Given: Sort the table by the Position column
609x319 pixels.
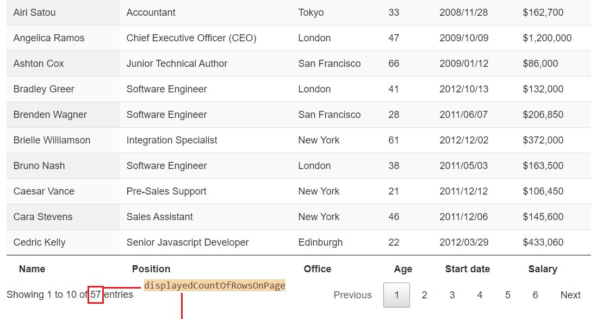Looking at the screenshot, I should (151, 268).
